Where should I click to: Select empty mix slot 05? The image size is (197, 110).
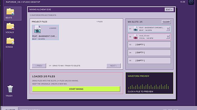(x=149, y=61)
